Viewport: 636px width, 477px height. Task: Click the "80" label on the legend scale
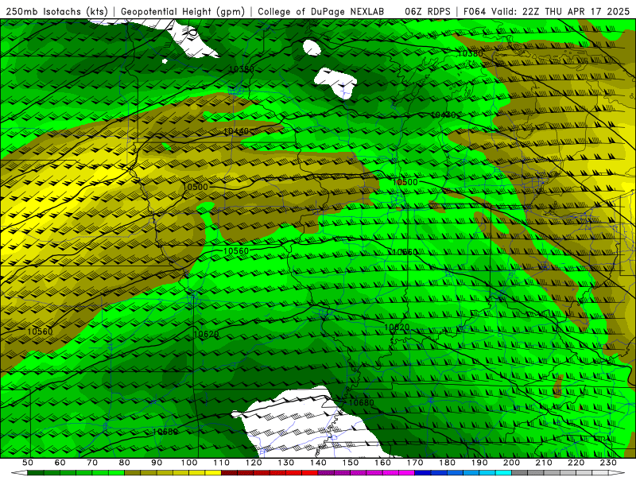[125, 463]
